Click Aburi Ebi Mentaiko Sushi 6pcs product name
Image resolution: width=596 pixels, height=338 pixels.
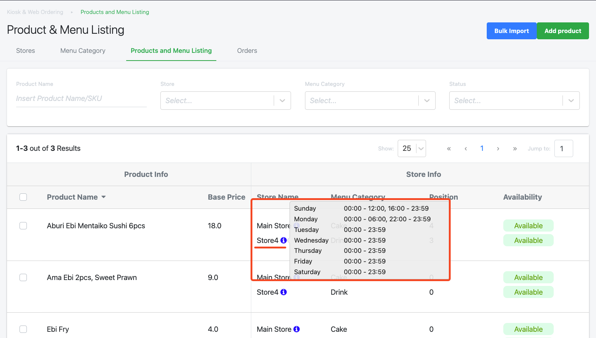click(96, 226)
